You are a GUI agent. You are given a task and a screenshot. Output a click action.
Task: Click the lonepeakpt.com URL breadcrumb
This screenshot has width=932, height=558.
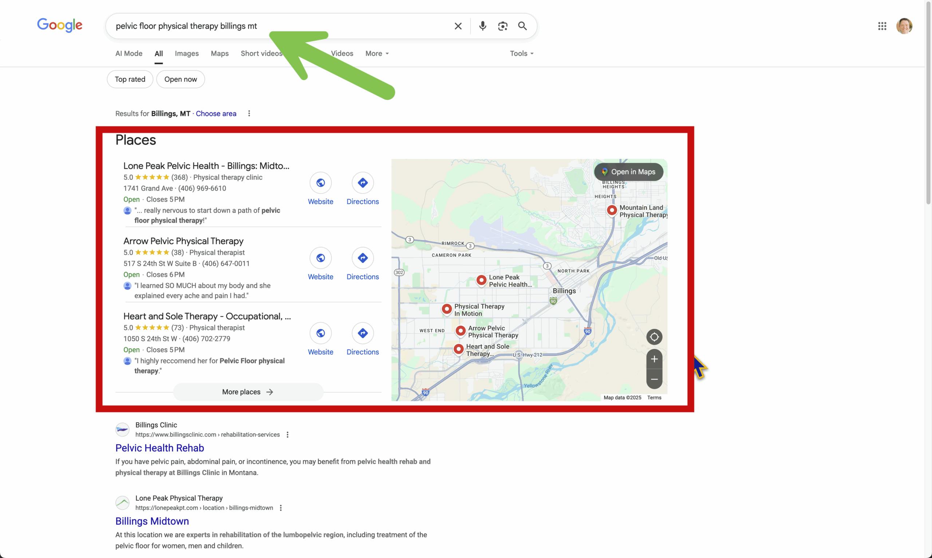(204, 508)
